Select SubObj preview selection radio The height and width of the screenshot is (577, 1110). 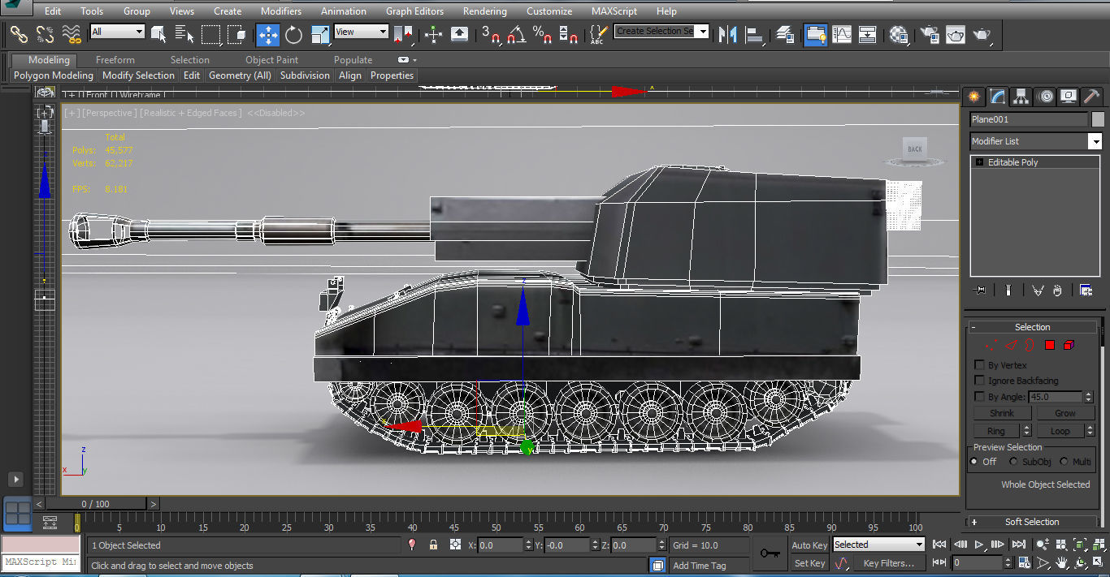[1013, 462]
